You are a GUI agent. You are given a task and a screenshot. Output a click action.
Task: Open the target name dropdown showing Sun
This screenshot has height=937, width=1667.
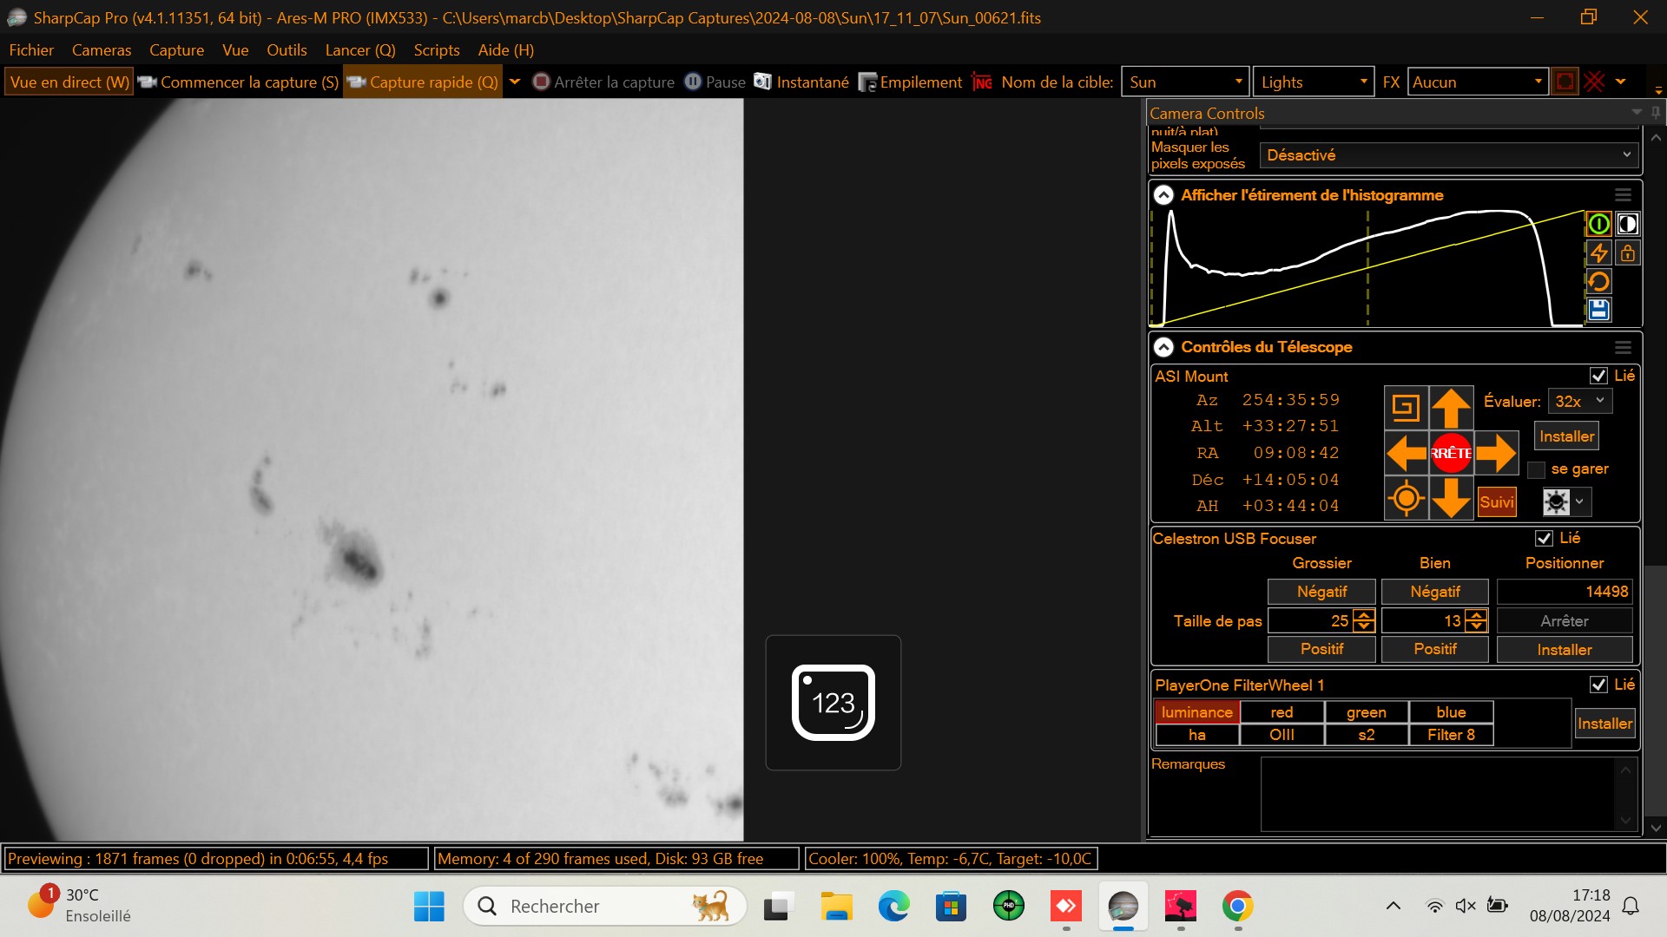[1185, 82]
